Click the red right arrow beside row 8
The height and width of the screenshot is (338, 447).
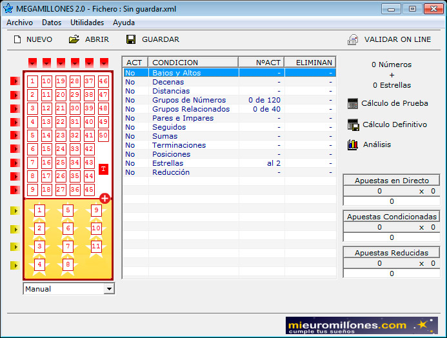coord(15,176)
